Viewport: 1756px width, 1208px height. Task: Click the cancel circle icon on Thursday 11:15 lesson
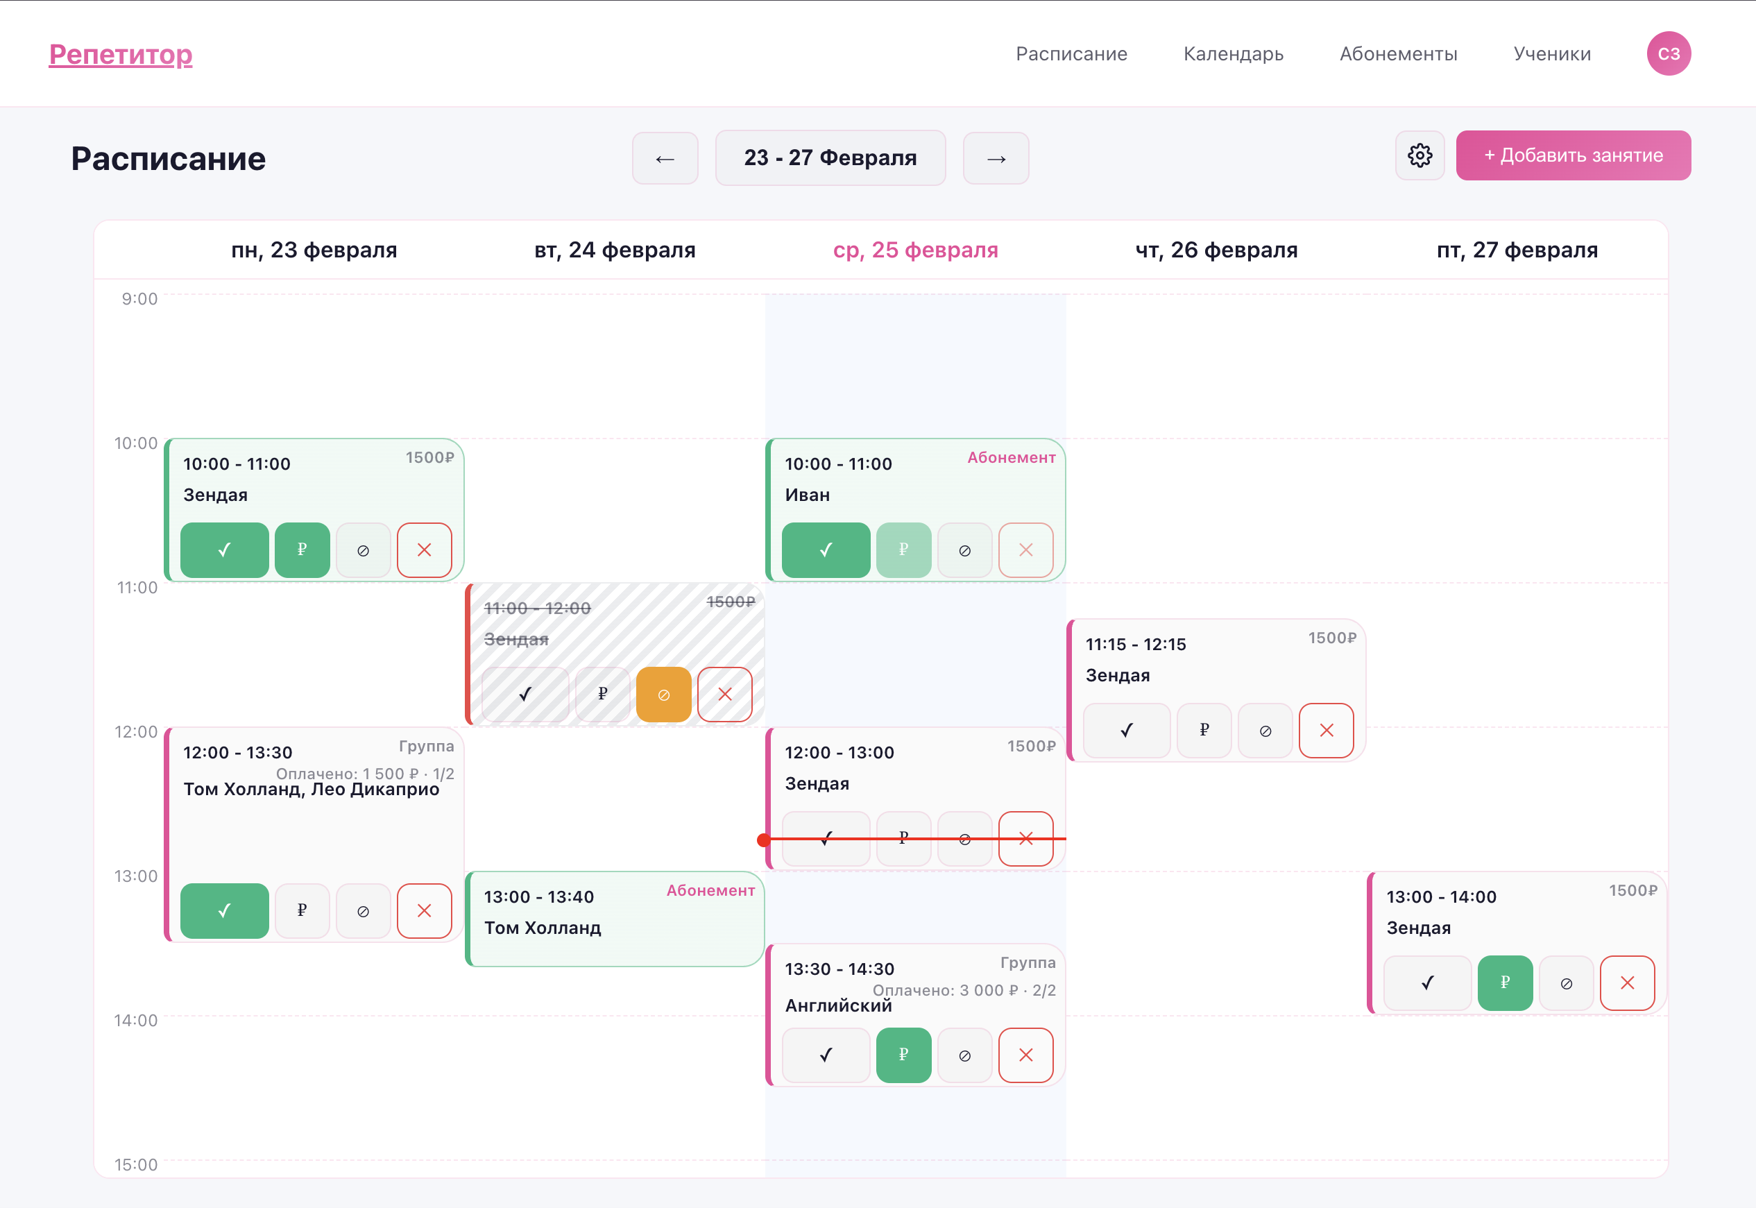(1265, 731)
